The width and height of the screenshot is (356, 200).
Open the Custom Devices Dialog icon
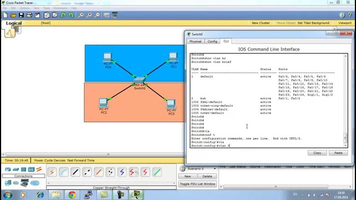115,15
